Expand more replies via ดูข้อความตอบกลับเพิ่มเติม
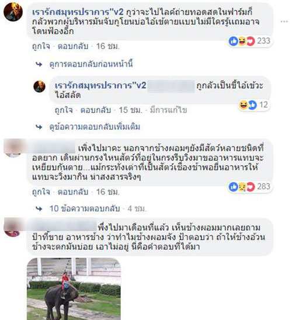The height and width of the screenshot is (320, 292). [x=95, y=127]
